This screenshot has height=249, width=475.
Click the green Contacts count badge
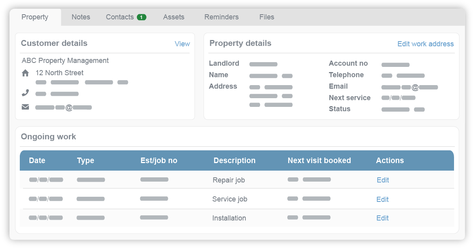(x=141, y=17)
